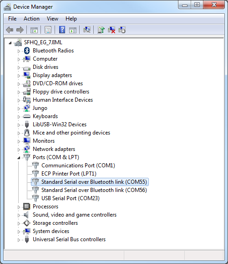
Task: Open the Properties toolbar icon
Action: (x=48, y=30)
